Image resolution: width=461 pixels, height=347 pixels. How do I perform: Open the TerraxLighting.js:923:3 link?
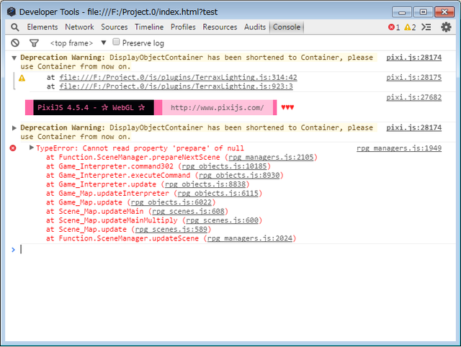(176, 86)
